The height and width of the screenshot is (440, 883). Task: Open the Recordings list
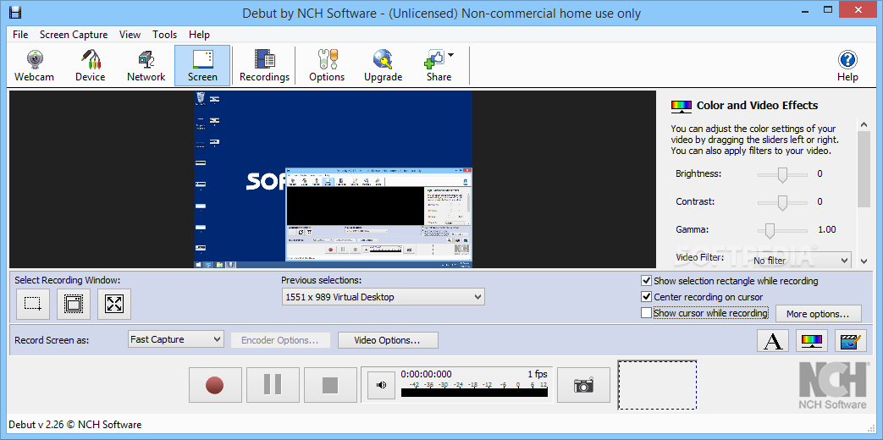[x=264, y=66]
